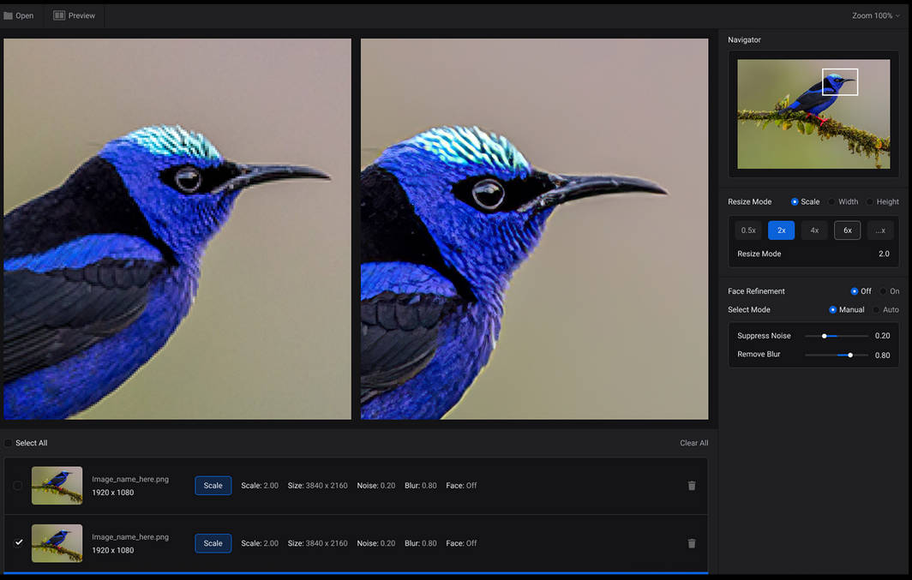Click the Open folder icon
Image resolution: width=912 pixels, height=580 pixels.
coord(9,15)
